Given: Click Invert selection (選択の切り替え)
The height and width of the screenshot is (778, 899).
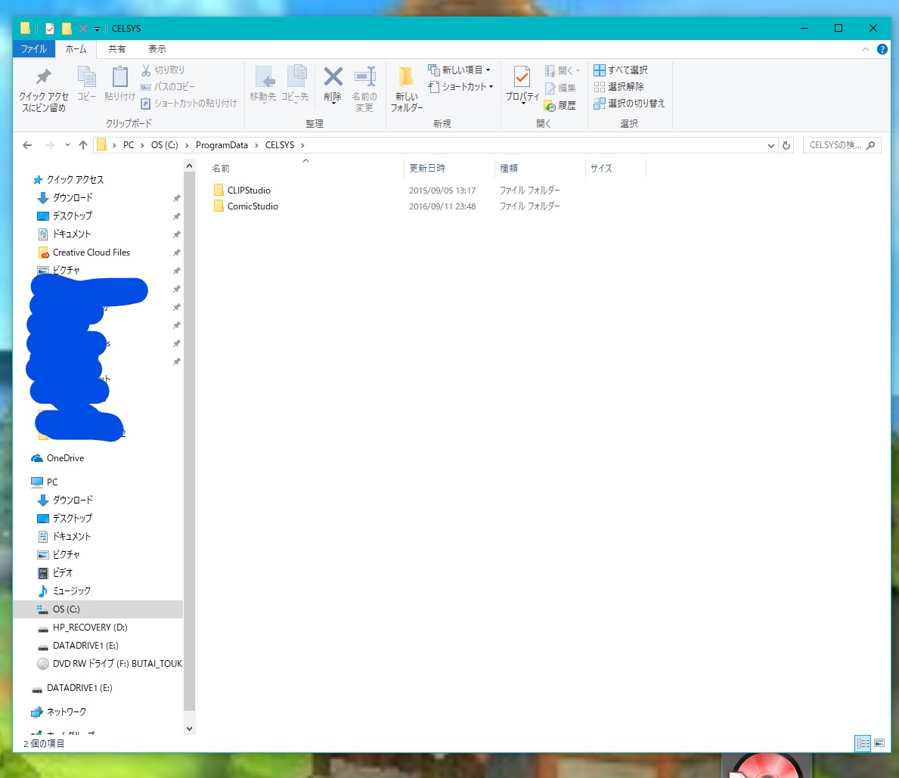Looking at the screenshot, I should [630, 103].
